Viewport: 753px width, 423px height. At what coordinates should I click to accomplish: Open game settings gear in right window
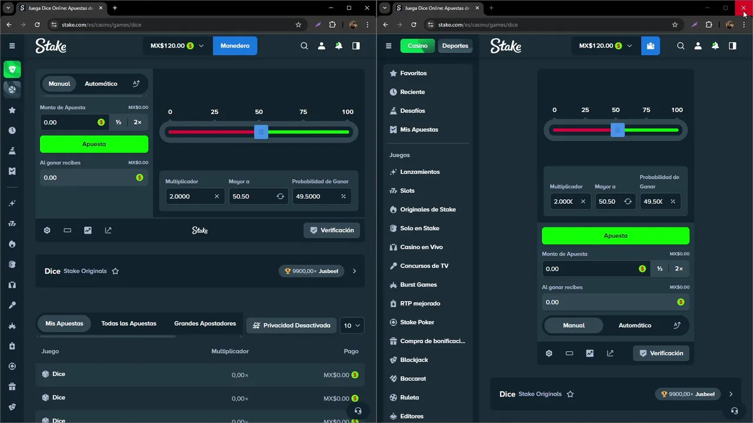pyautogui.click(x=549, y=353)
